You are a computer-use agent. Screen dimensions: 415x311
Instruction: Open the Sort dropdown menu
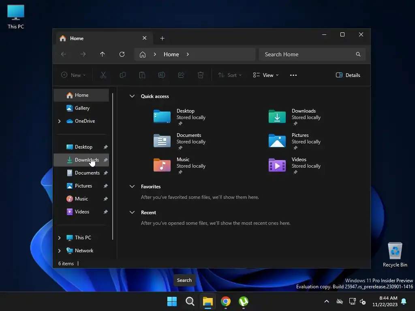(229, 75)
